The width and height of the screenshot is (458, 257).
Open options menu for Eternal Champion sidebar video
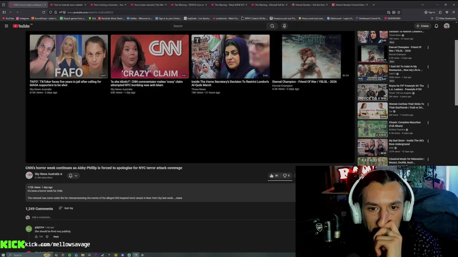[x=428, y=47]
